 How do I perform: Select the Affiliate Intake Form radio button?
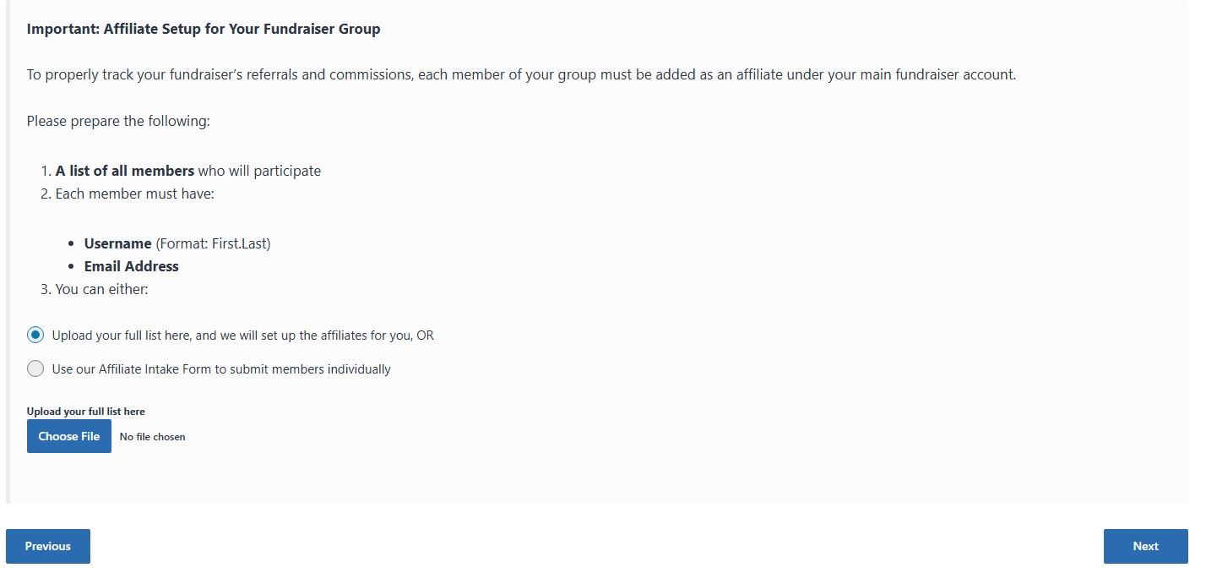pos(35,369)
